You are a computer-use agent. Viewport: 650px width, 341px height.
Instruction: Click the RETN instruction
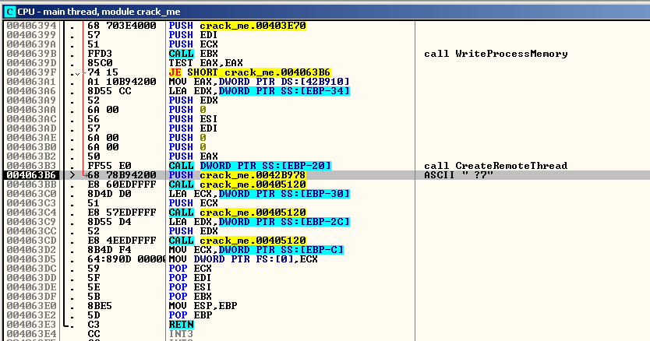click(x=182, y=325)
